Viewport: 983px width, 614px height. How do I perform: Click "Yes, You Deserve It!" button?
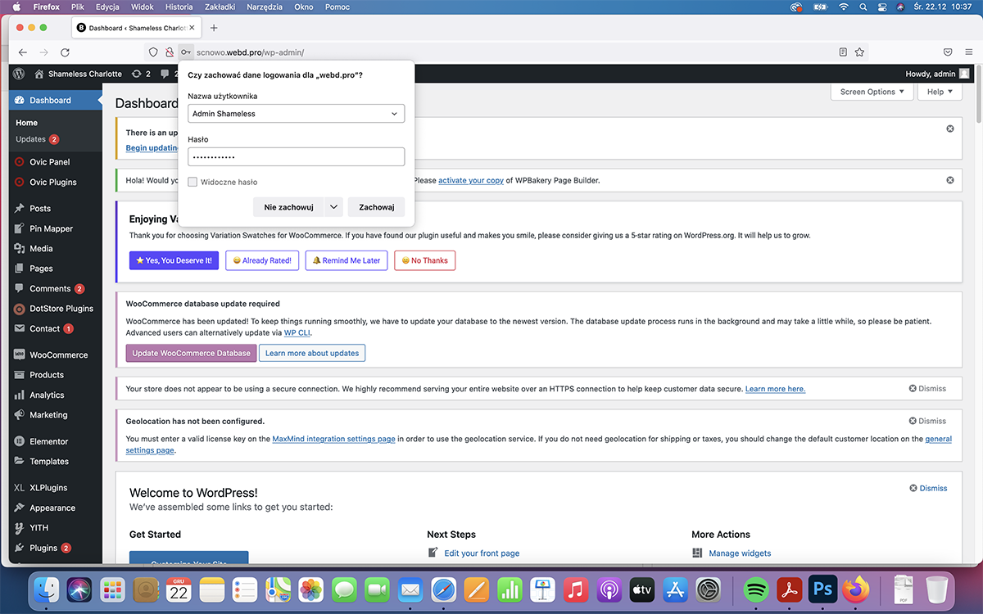click(x=174, y=260)
